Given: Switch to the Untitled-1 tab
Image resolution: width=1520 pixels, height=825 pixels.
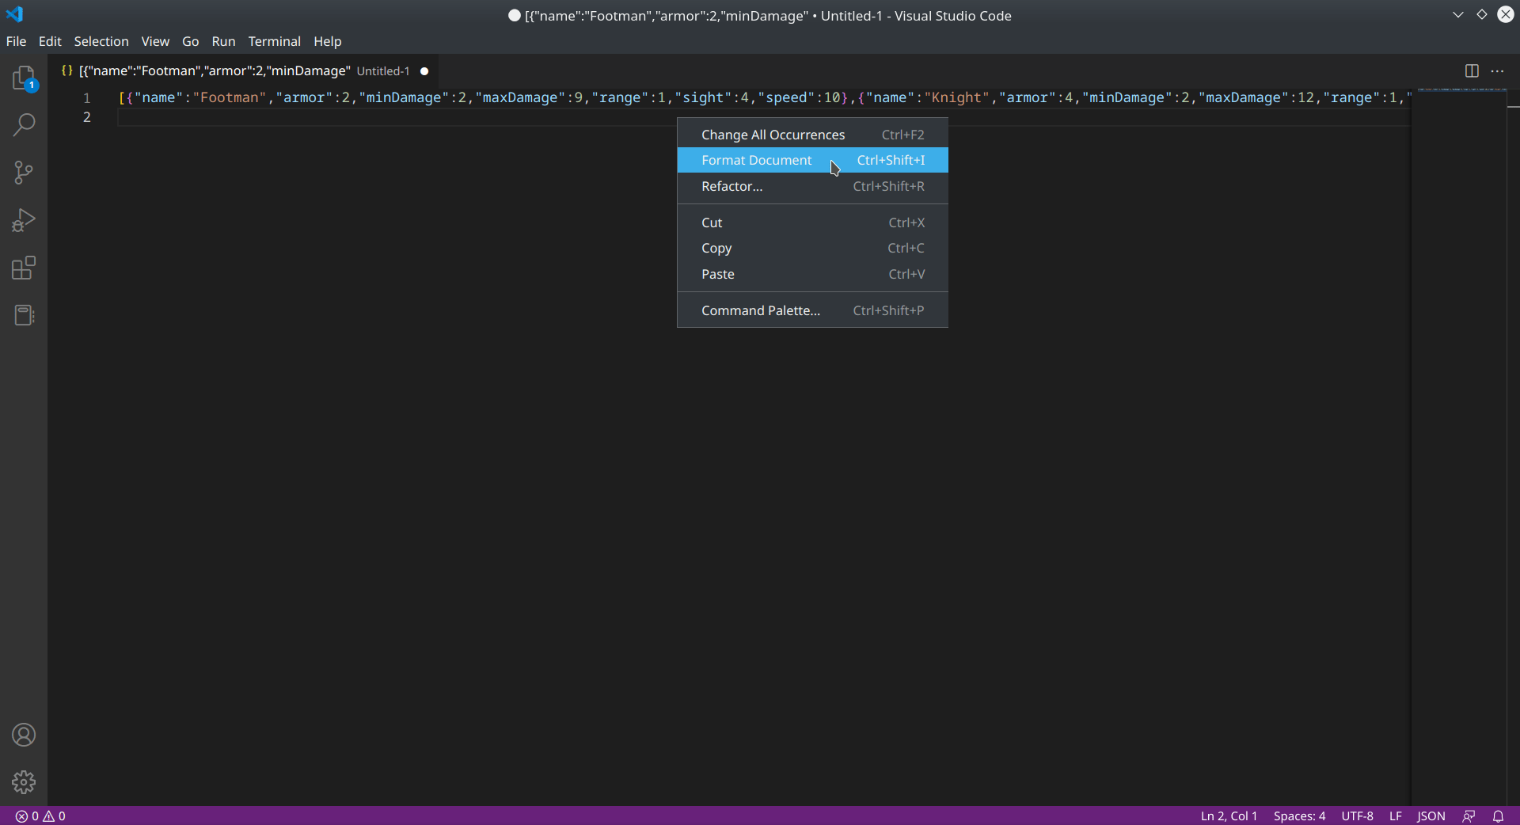Looking at the screenshot, I should pyautogui.click(x=237, y=70).
